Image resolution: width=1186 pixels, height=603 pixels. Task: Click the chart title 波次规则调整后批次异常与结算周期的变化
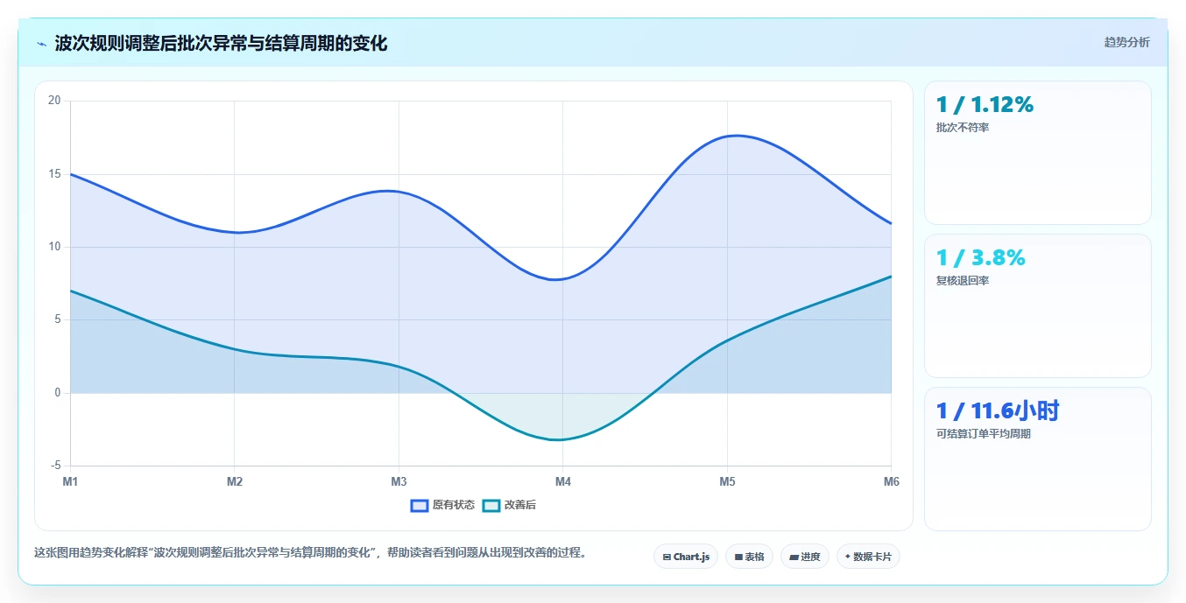[221, 43]
